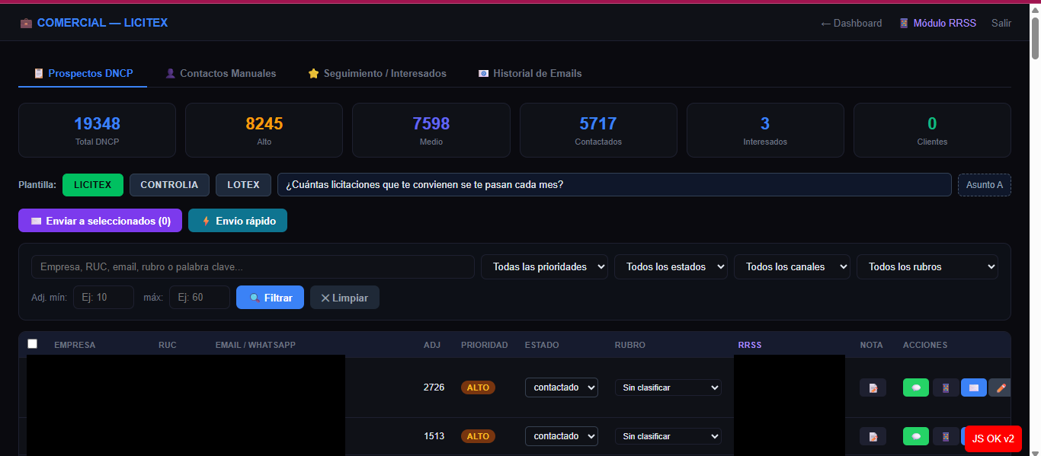1041x456 pixels.
Task: Toggle the Asunto A subject variant
Action: (x=985, y=185)
